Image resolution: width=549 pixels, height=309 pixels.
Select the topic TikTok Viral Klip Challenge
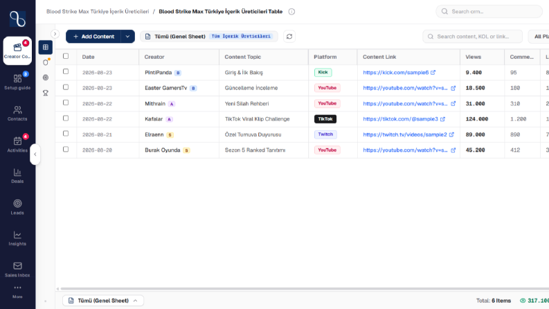pos(258,119)
